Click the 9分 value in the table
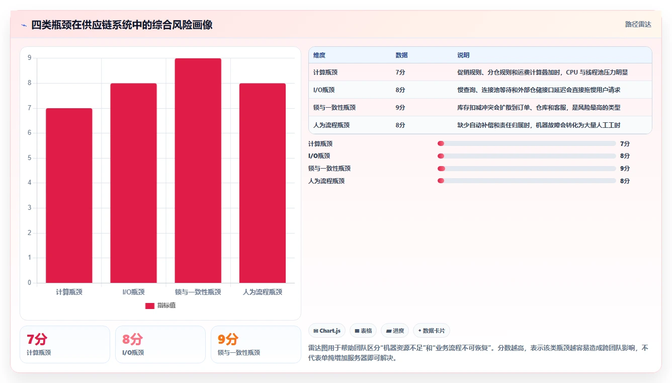 400,108
